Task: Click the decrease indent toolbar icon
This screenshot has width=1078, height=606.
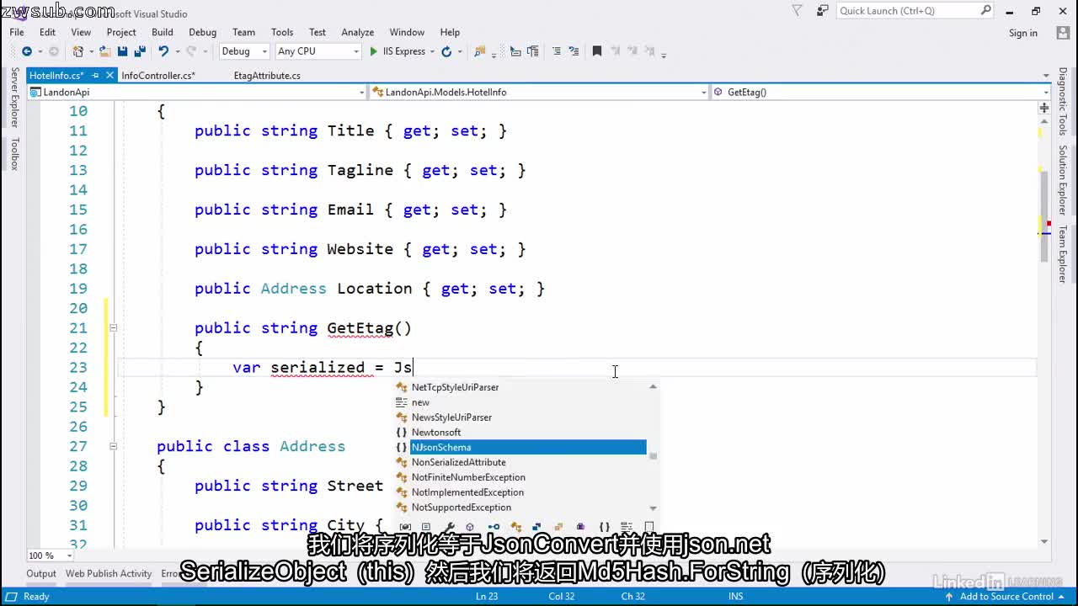Action: coord(515,51)
